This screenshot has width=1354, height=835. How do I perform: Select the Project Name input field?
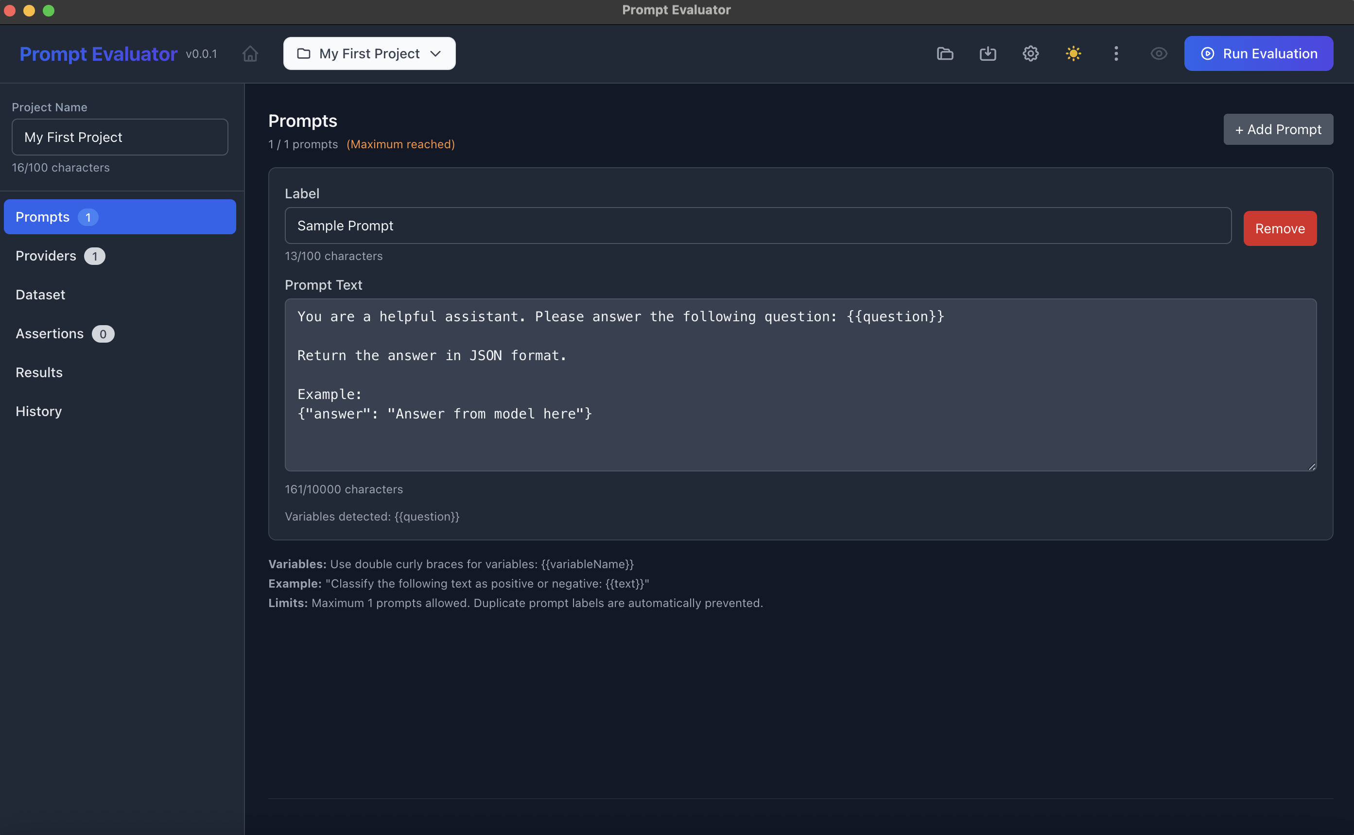pyautogui.click(x=119, y=137)
